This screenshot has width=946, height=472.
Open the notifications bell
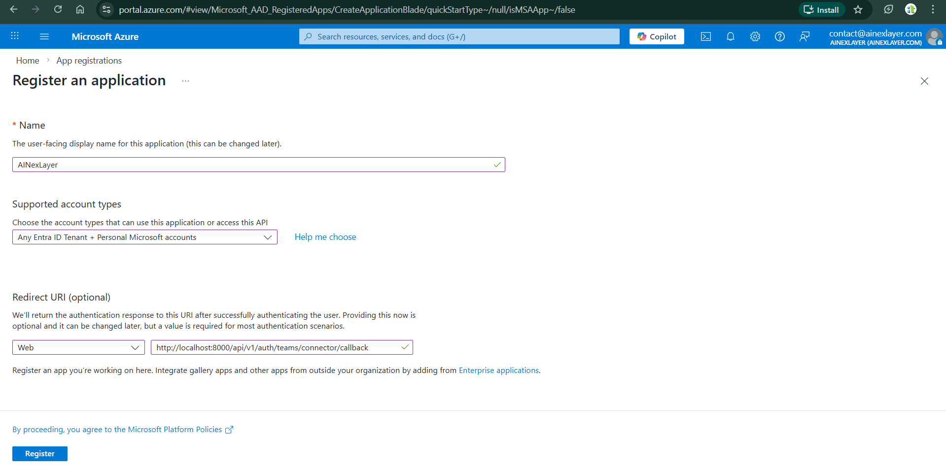click(730, 36)
